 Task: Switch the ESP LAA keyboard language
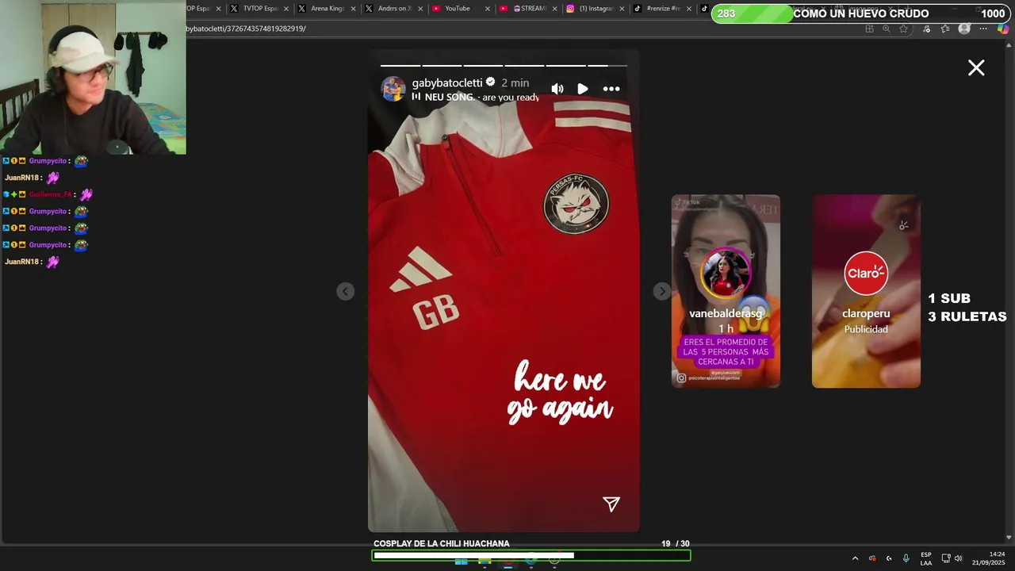[926, 558]
